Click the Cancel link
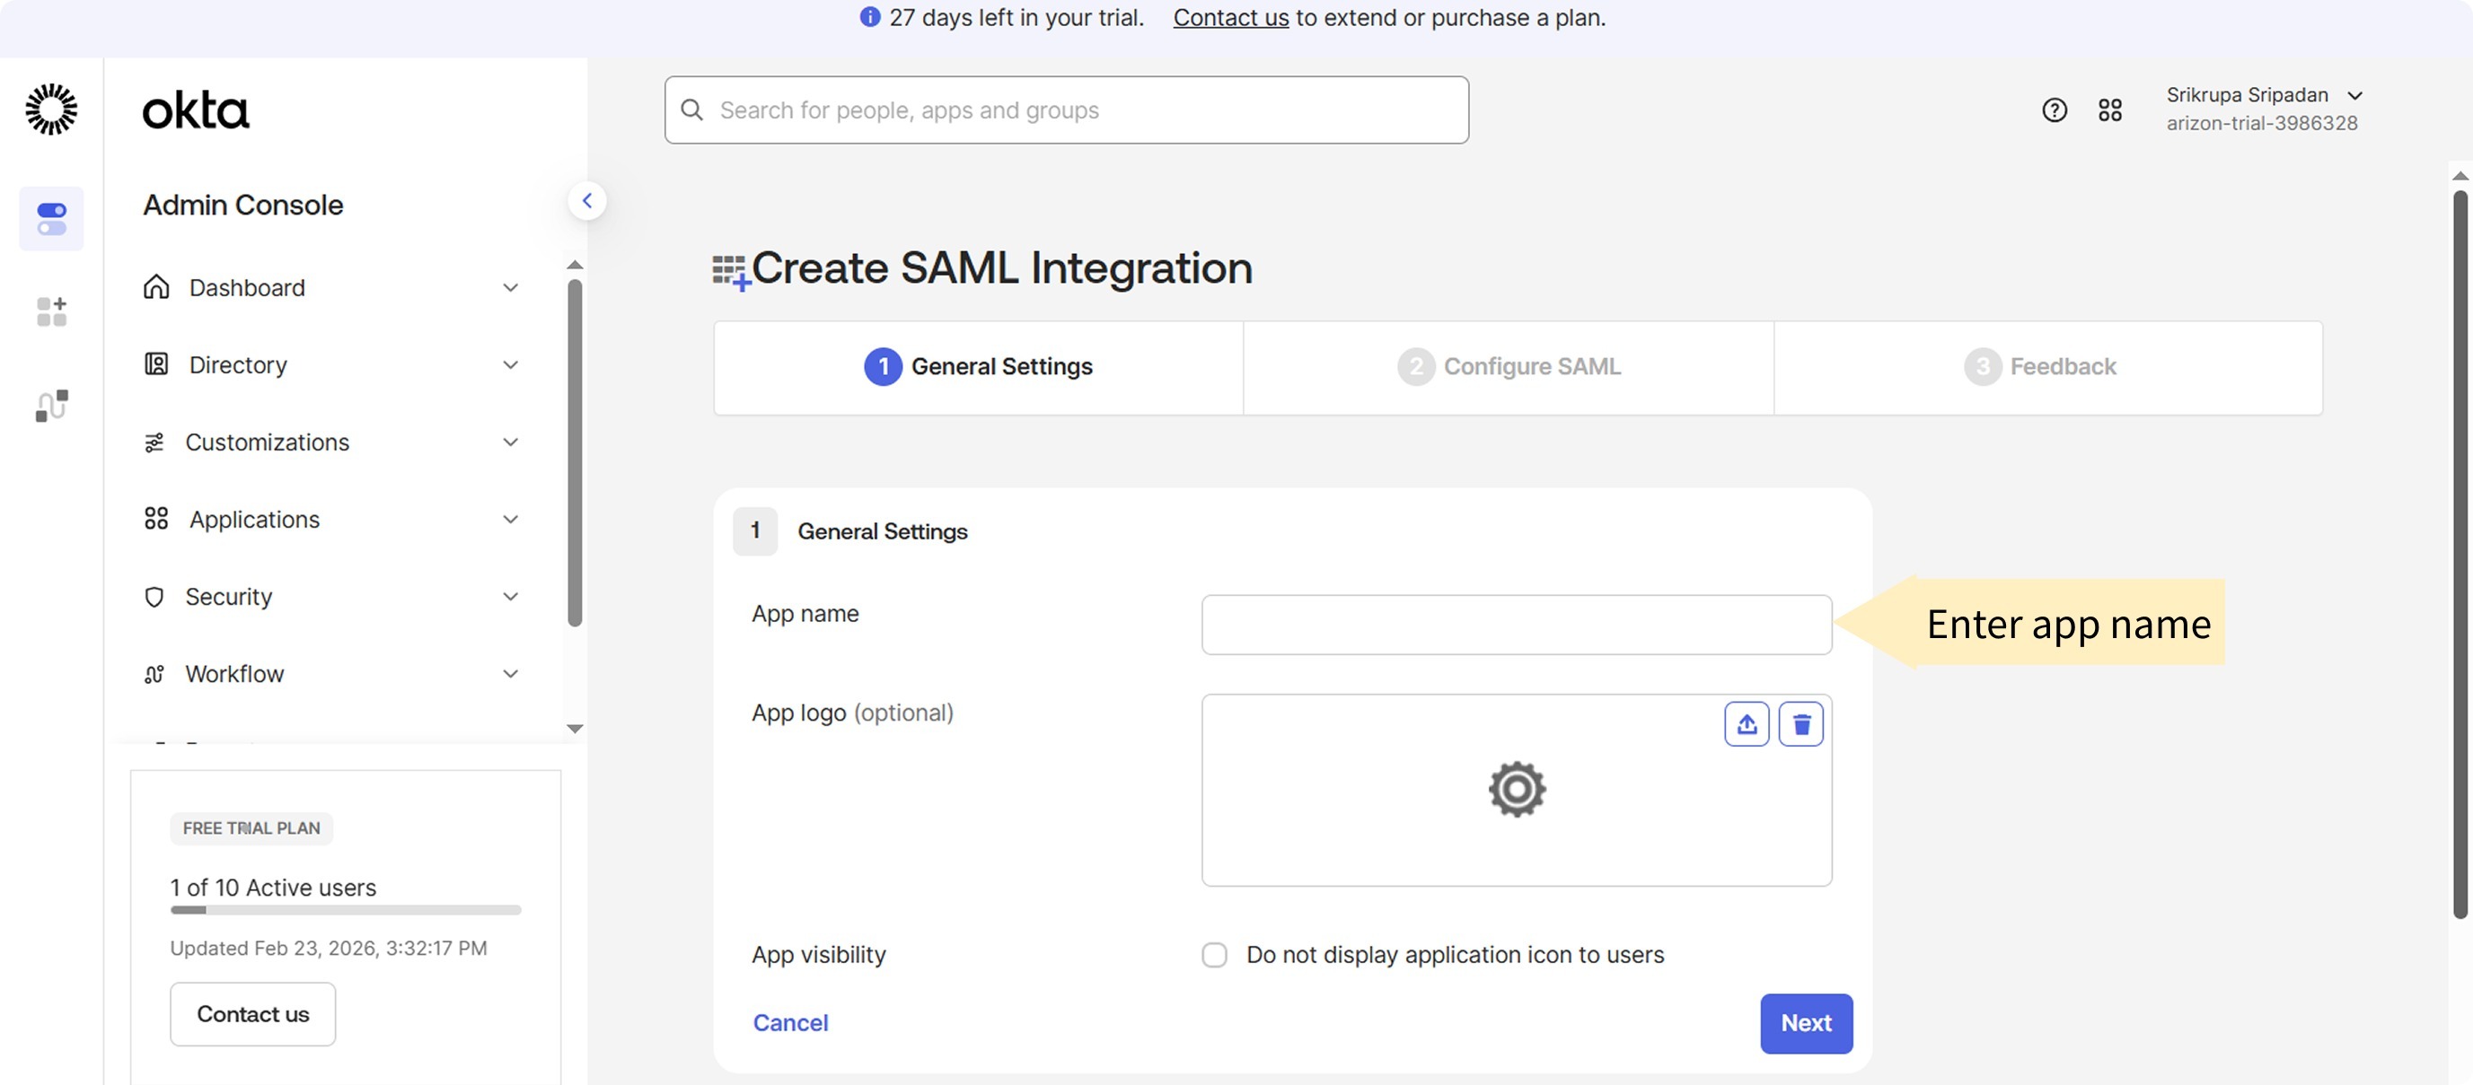 (x=789, y=1023)
